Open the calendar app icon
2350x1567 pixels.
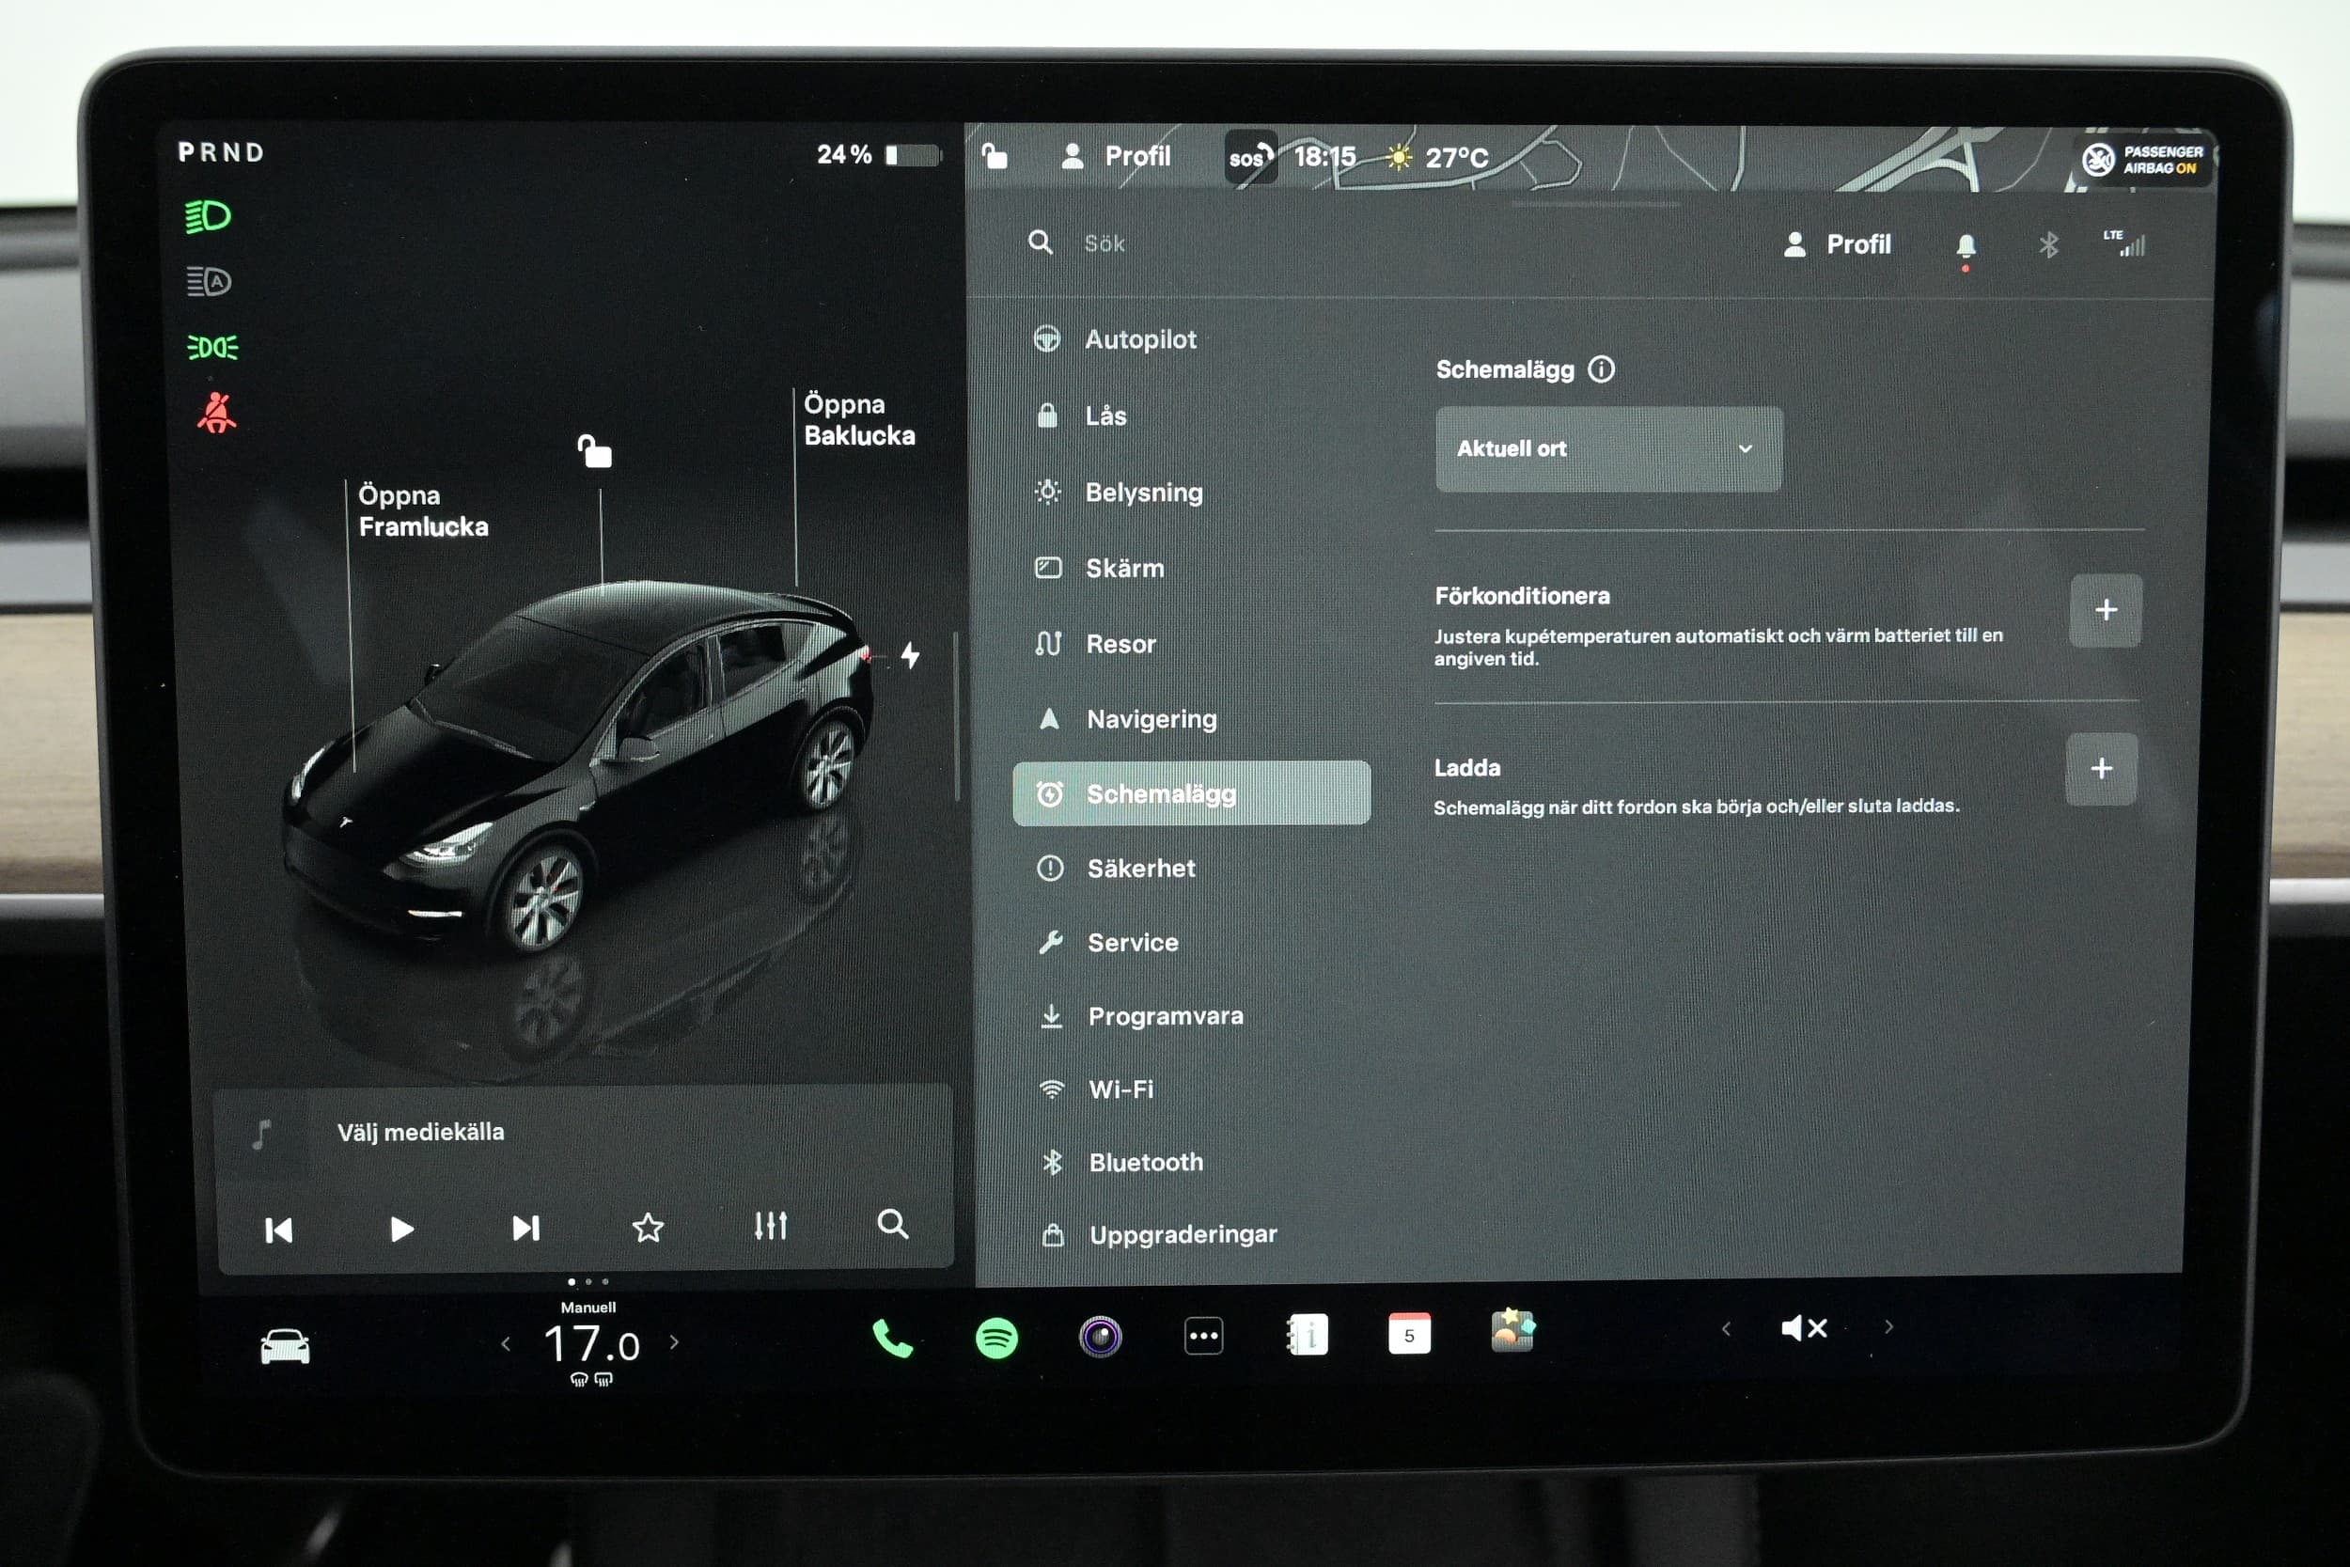pyautogui.click(x=1409, y=1334)
